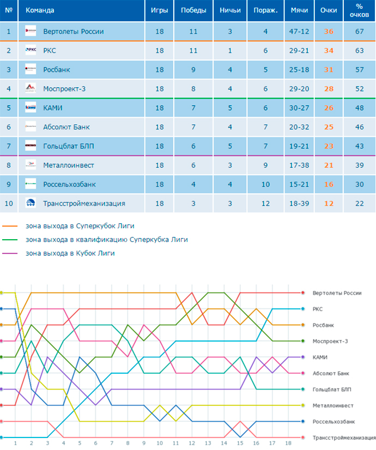Click round 10 label on chart axis
Screen dimensions: 376x450
point(160,443)
